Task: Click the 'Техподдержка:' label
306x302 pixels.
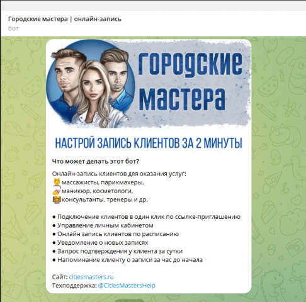Action: 74,286
